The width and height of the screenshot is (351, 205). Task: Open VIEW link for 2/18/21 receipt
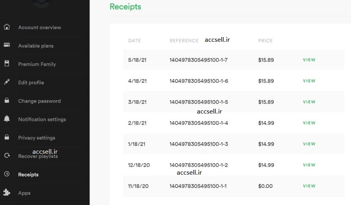point(309,123)
